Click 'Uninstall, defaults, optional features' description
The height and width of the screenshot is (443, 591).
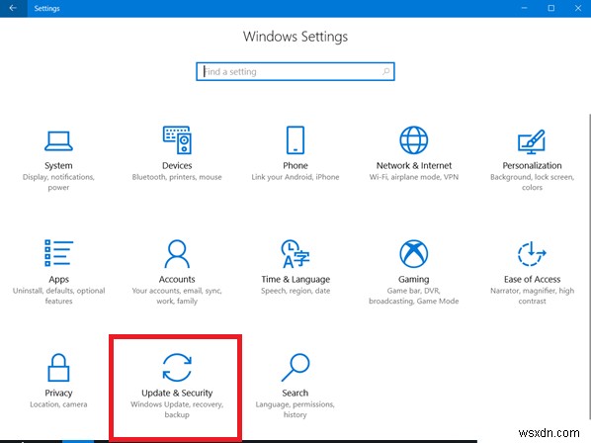click(58, 296)
